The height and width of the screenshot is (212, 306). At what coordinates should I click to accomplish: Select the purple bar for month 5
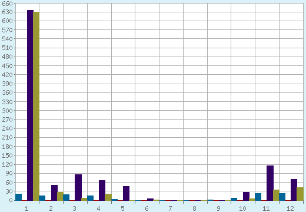pos(126,193)
